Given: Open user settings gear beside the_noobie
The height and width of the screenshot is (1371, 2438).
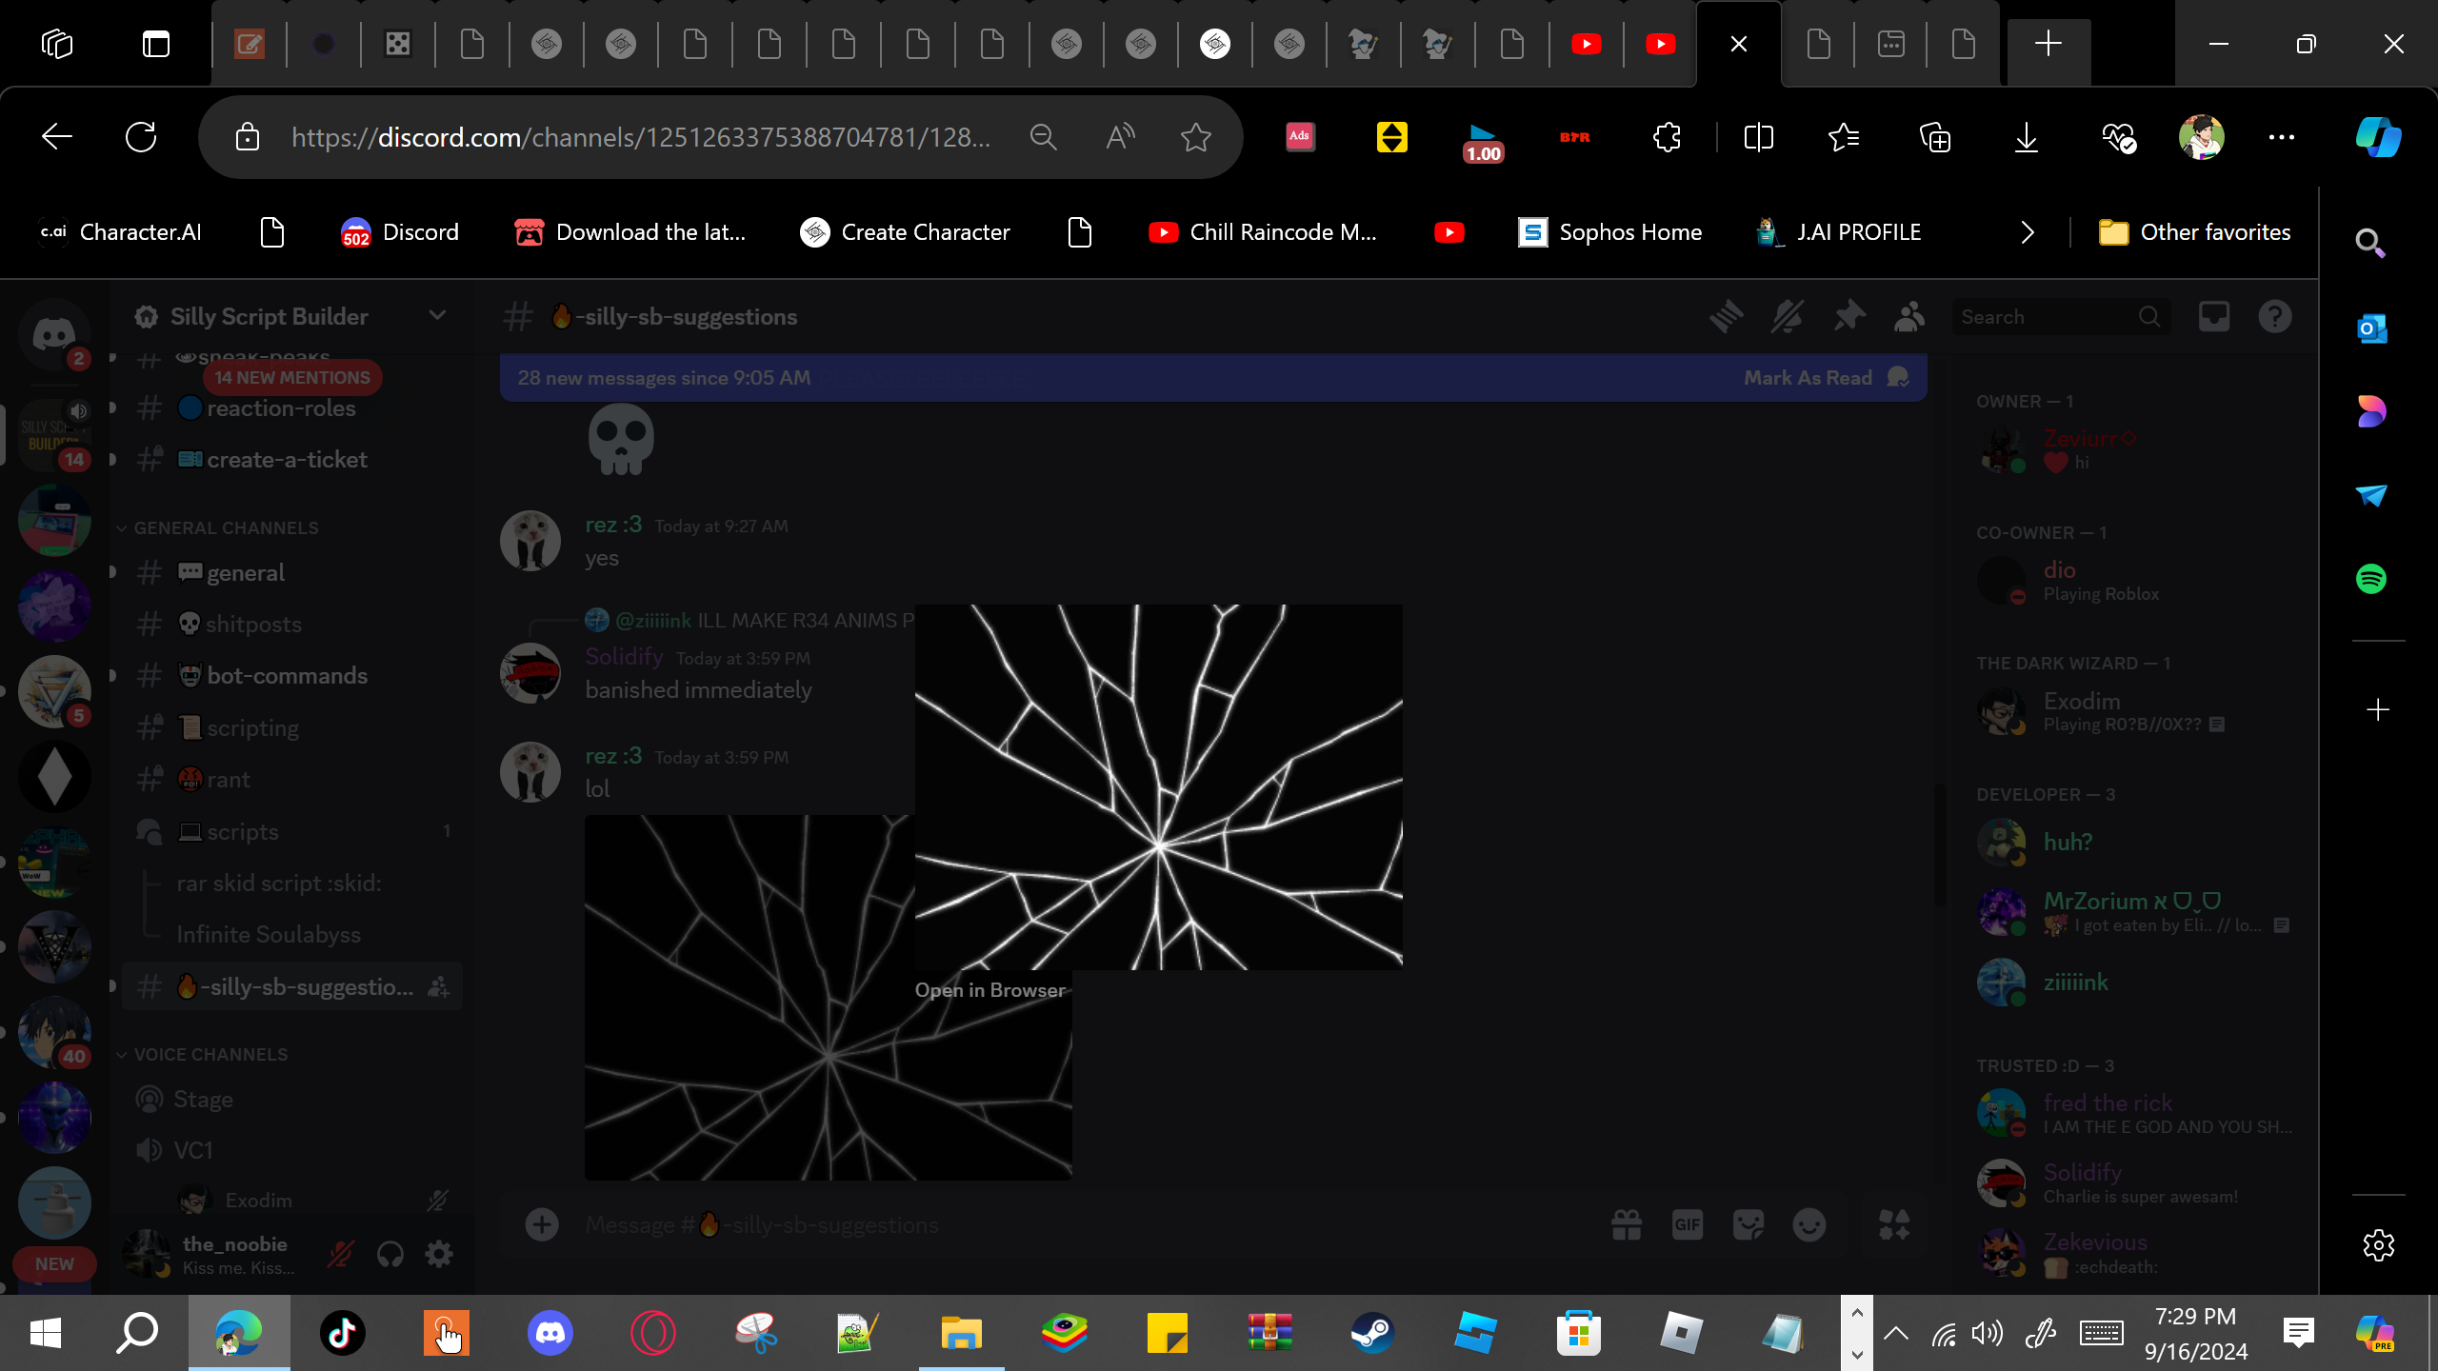Looking at the screenshot, I should point(439,1254).
